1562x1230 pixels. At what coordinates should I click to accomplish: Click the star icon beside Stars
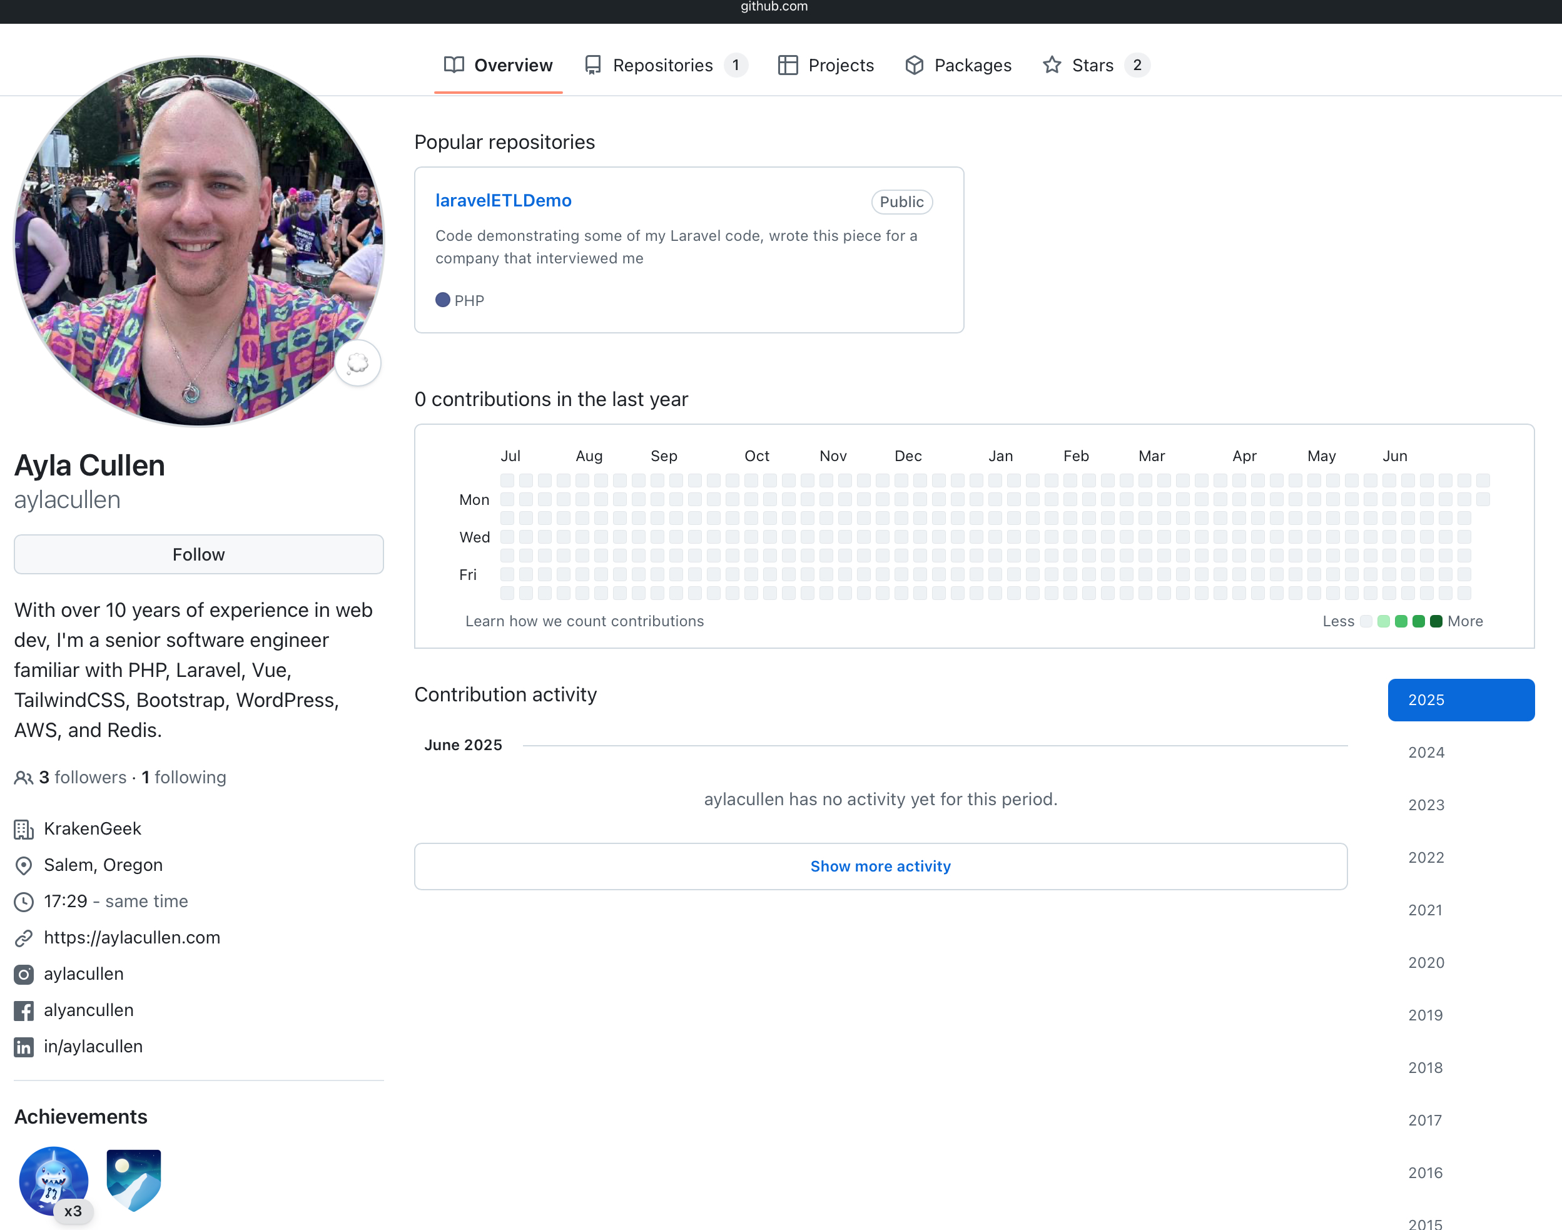pos(1052,66)
